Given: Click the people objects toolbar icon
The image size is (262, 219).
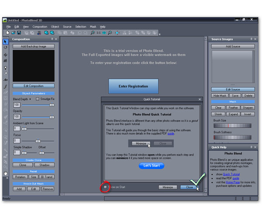Looking at the screenshot, I should tap(39, 33).
